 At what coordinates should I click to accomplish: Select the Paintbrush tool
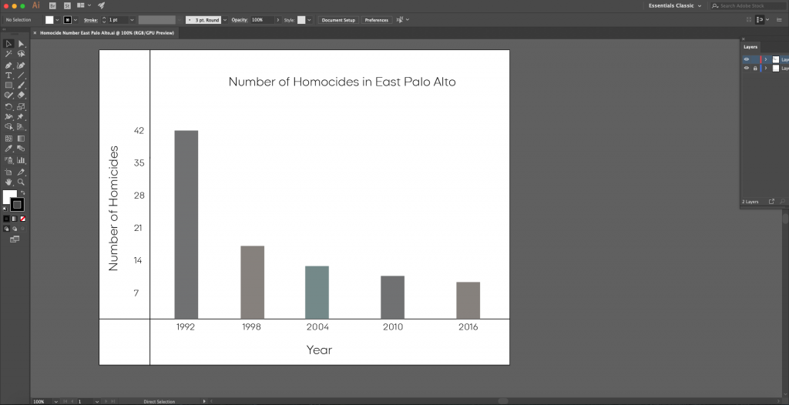pyautogui.click(x=21, y=85)
